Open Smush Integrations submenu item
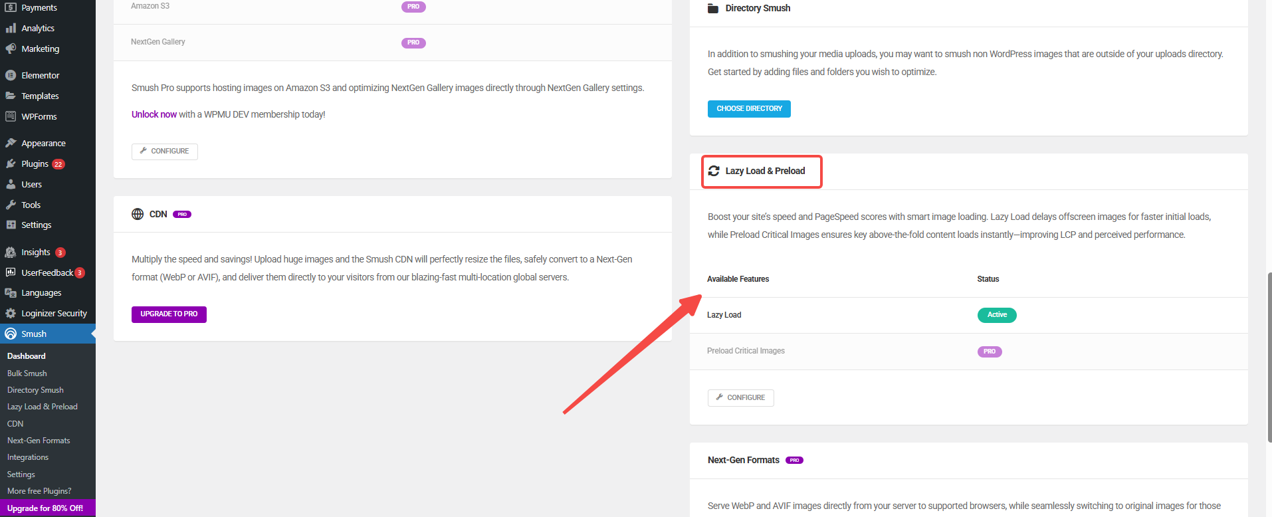The width and height of the screenshot is (1272, 517). click(x=28, y=457)
